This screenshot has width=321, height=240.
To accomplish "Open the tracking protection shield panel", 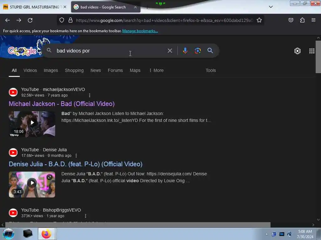I will pyautogui.click(x=62, y=20).
